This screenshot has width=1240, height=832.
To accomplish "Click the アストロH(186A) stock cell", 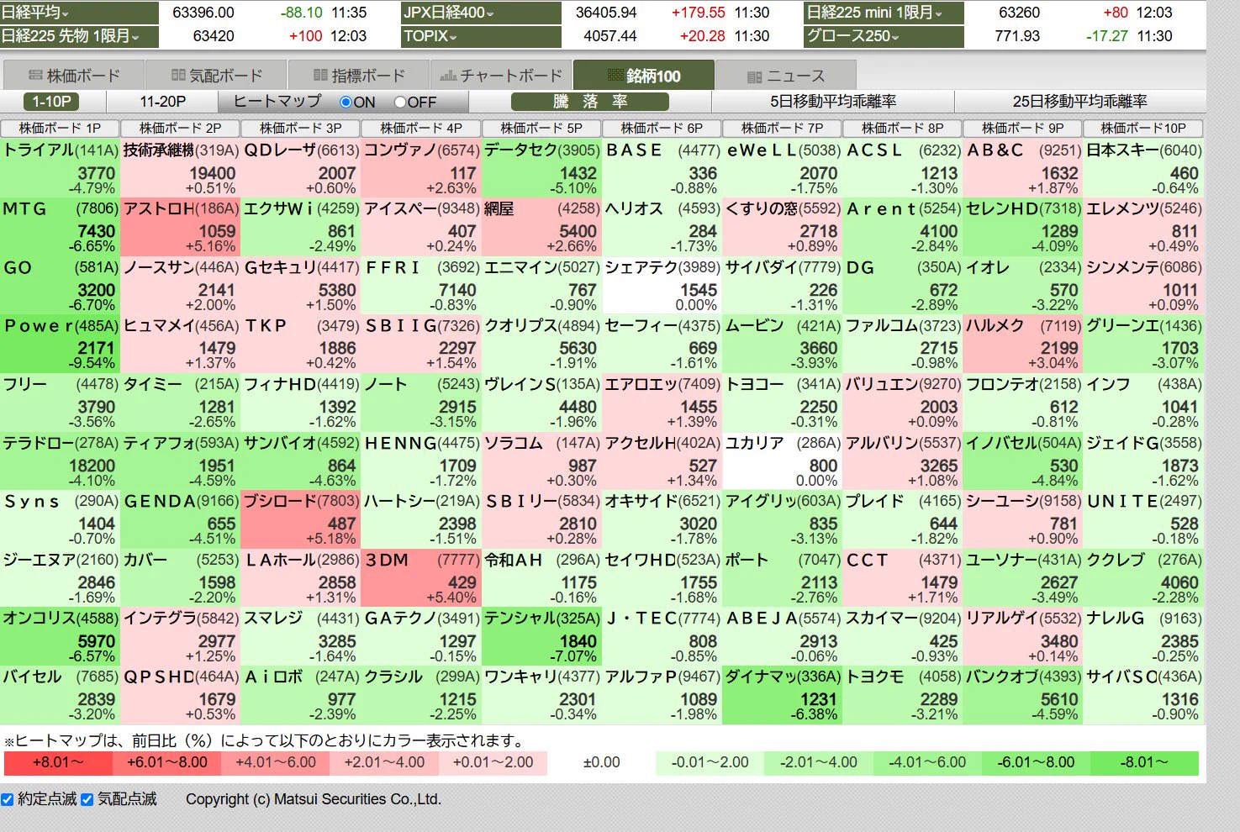I will [x=180, y=227].
